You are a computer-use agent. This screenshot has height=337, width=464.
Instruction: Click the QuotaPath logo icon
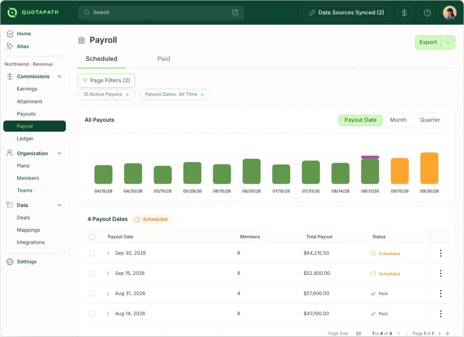[x=12, y=13]
